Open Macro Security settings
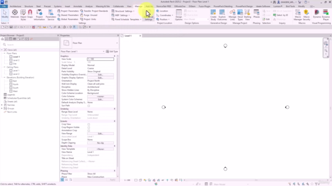Viewport: 332px width, 186px height. (x=307, y=14)
